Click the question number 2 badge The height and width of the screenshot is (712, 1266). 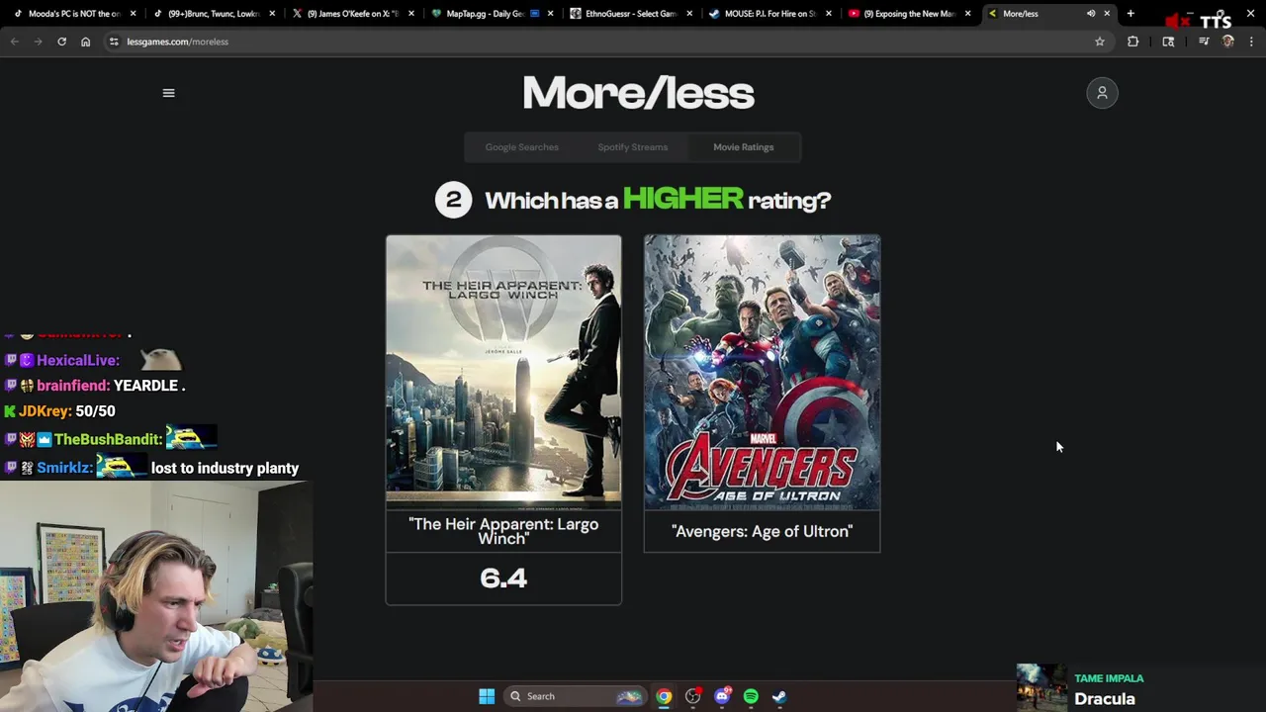tap(453, 200)
